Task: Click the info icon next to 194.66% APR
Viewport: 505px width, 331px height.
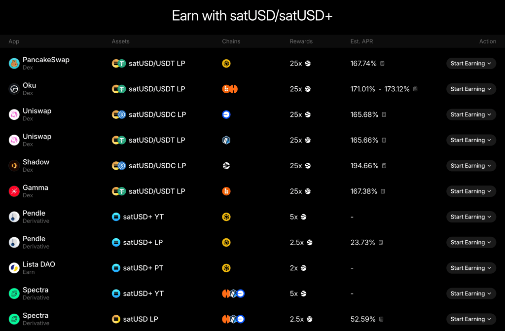Action: pos(385,165)
